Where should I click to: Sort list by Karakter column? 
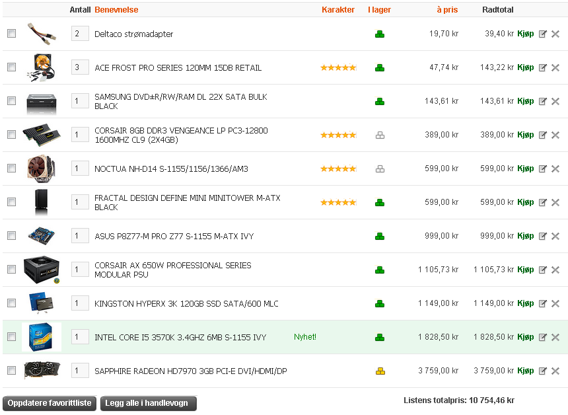[338, 10]
